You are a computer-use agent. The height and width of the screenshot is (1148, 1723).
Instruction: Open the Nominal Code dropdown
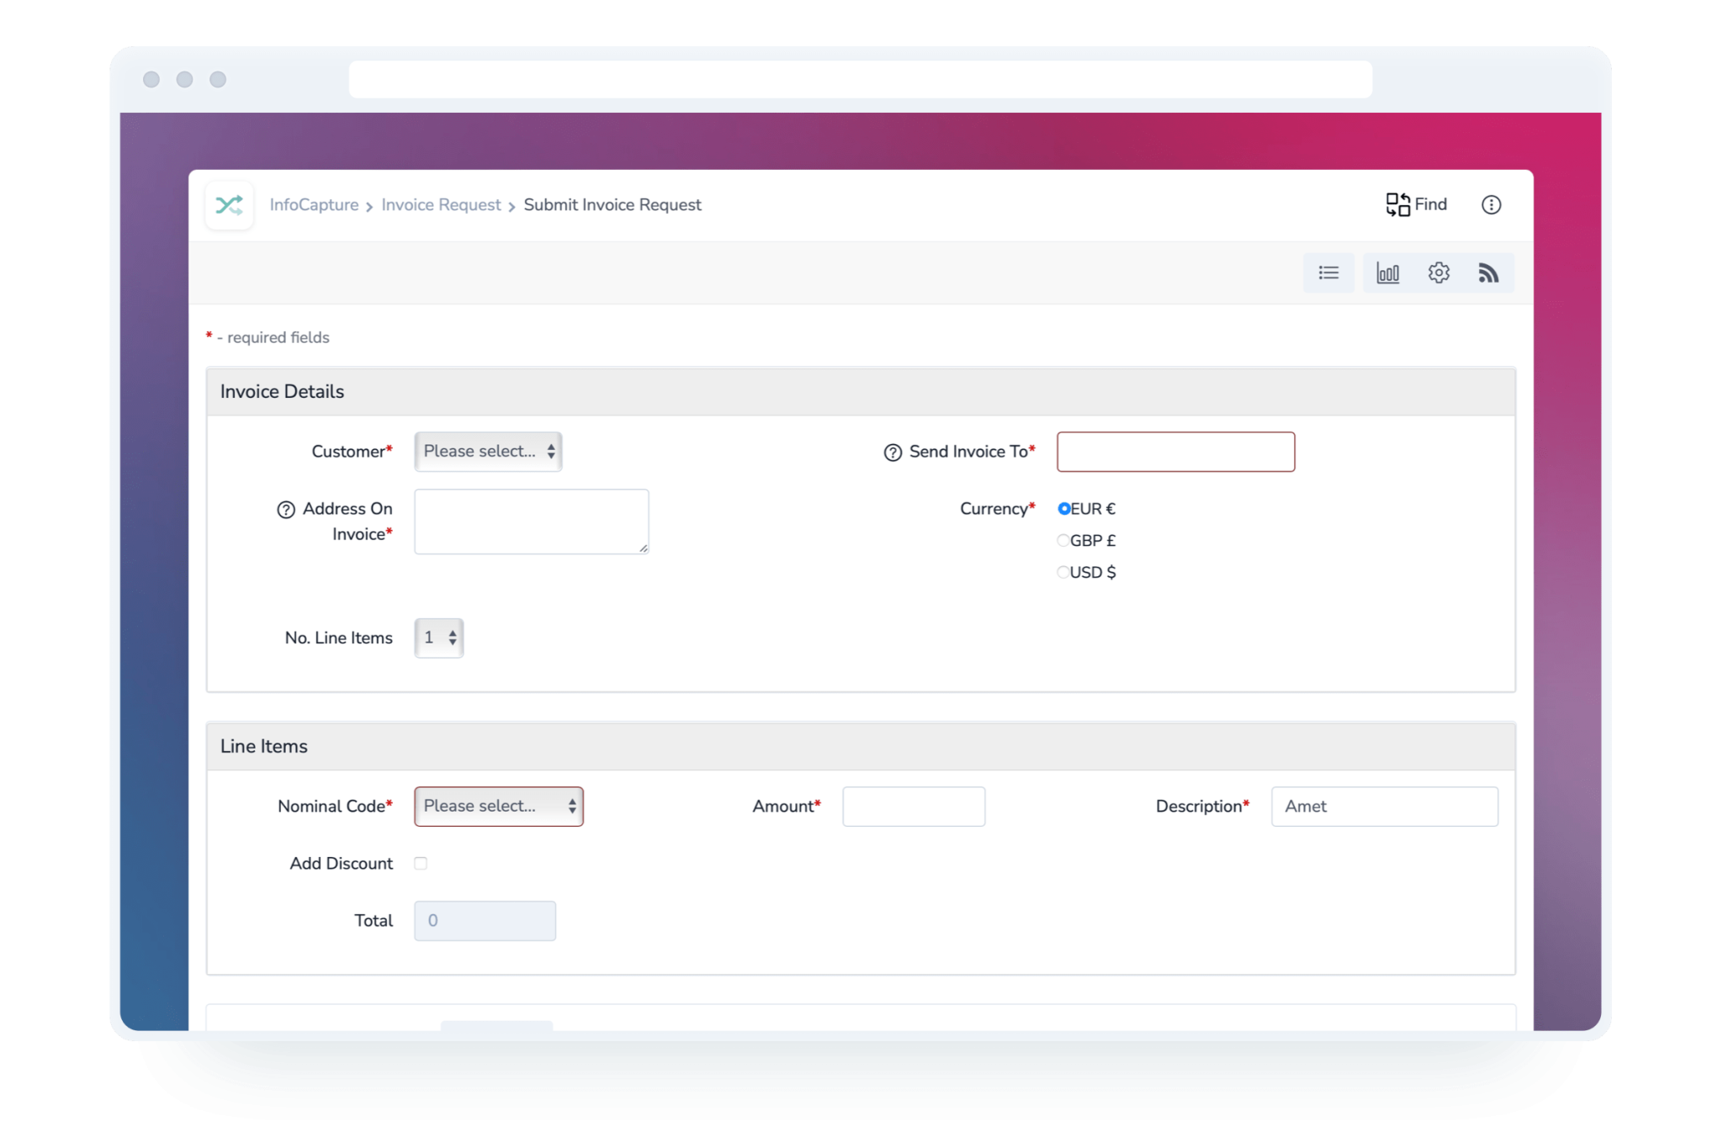coord(498,806)
